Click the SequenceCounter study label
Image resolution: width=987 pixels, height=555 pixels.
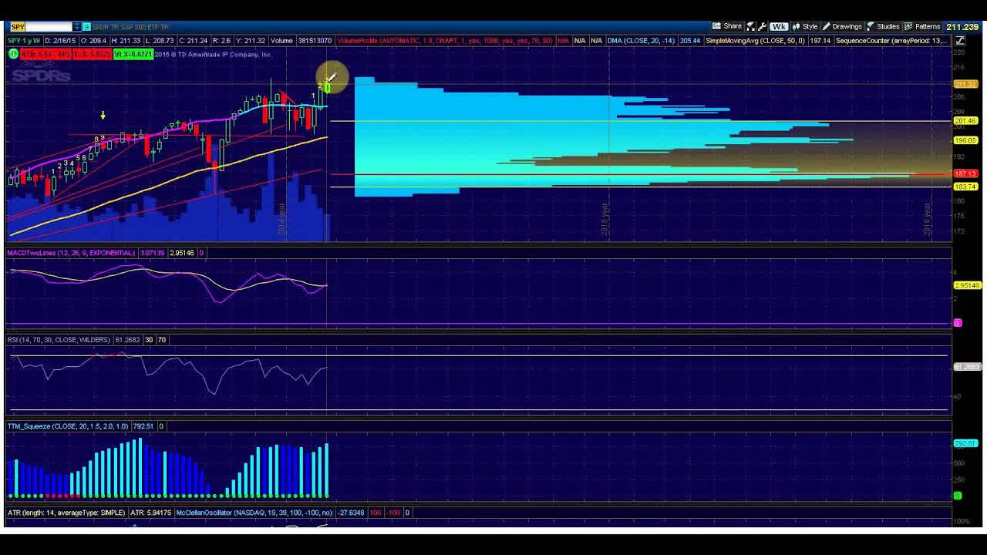click(891, 41)
